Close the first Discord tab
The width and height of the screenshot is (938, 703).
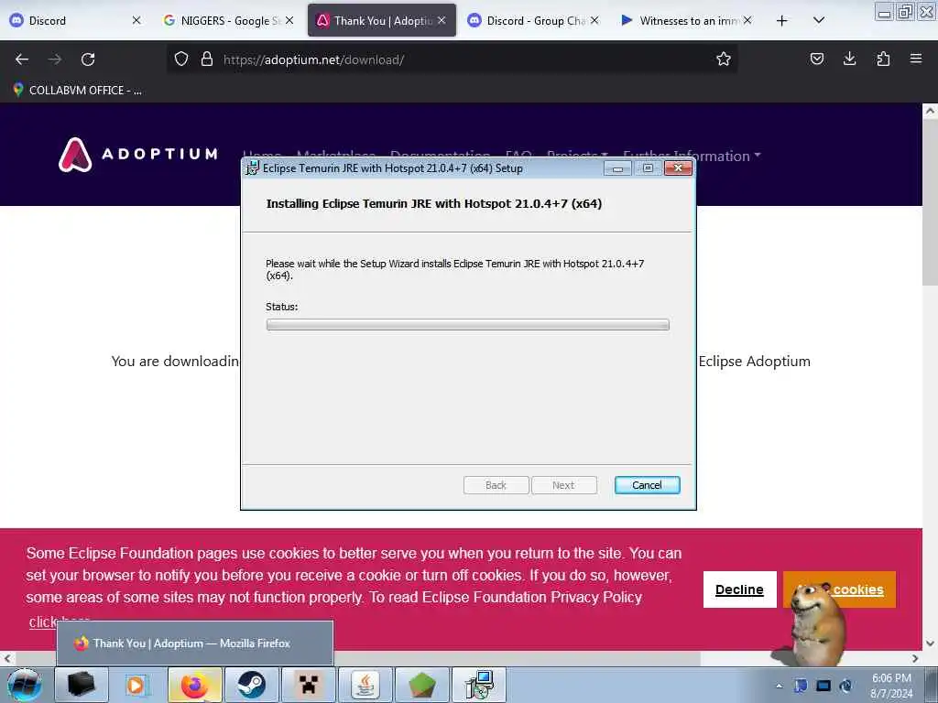pyautogui.click(x=136, y=20)
